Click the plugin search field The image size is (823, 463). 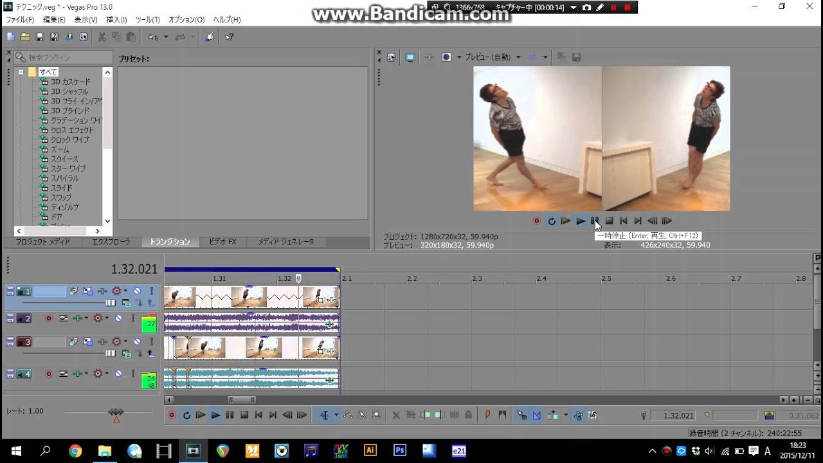point(63,57)
